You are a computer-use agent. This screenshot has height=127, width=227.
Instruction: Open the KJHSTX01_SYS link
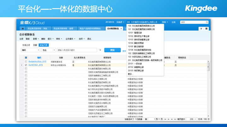36,65
